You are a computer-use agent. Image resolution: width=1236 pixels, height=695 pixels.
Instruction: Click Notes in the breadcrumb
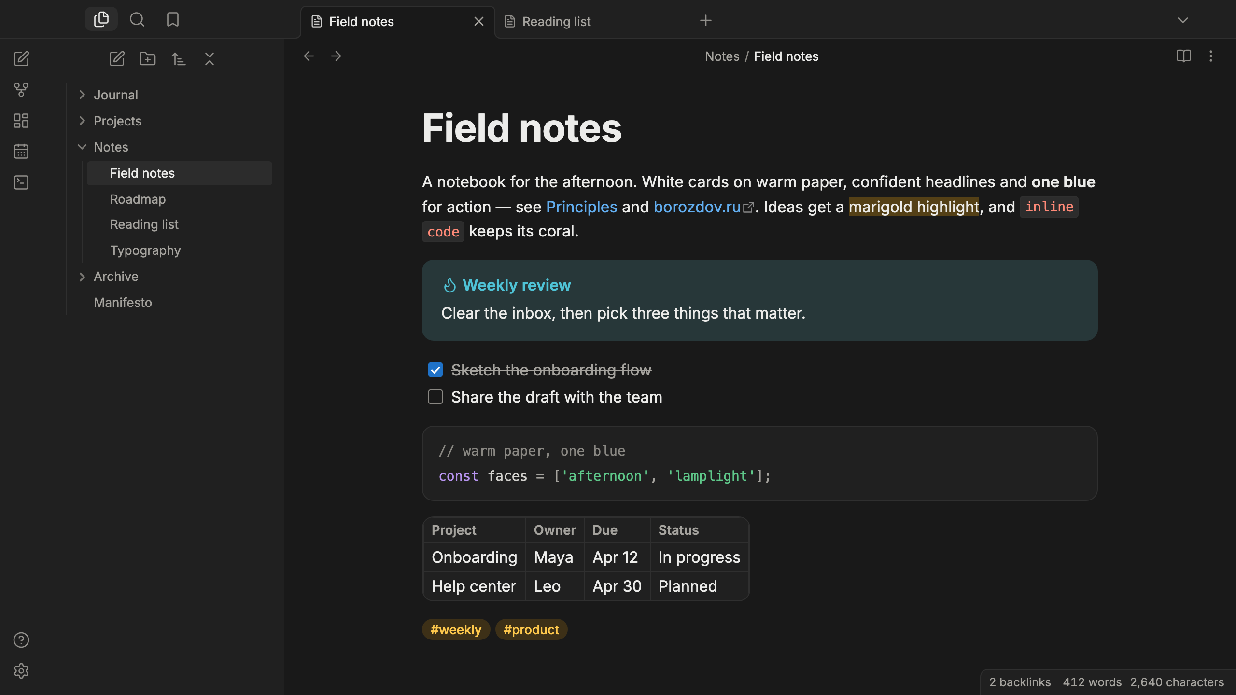722,56
